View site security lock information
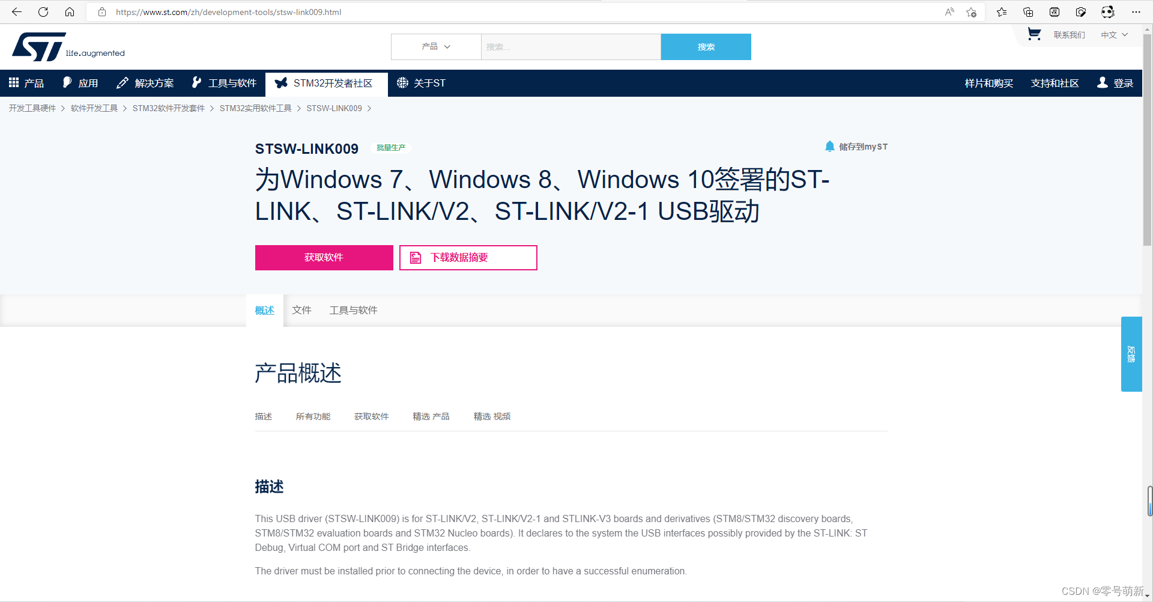1153x602 pixels. (102, 12)
